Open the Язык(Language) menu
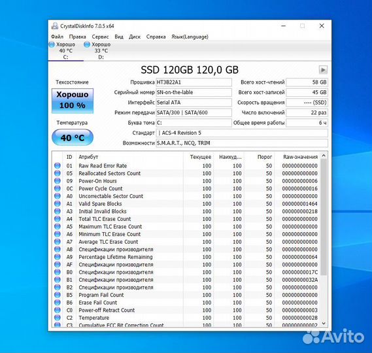The height and width of the screenshot is (353, 372). coord(190,37)
